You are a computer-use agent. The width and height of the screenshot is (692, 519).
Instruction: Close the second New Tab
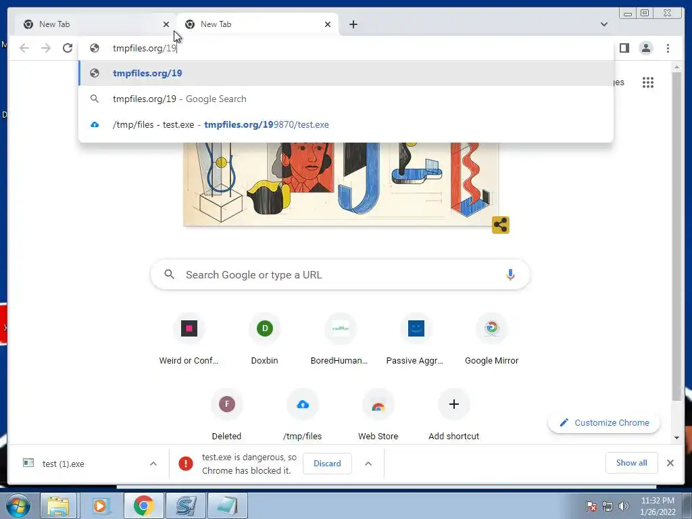328,24
